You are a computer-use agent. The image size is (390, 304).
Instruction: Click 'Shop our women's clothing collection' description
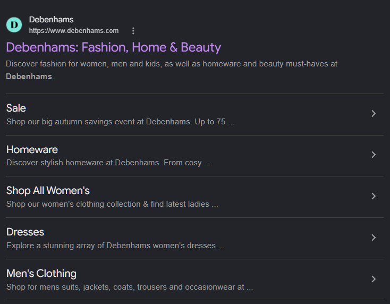click(x=112, y=204)
